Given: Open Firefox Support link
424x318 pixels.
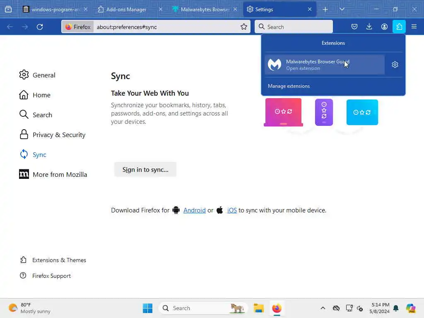Looking at the screenshot, I should pyautogui.click(x=46, y=275).
